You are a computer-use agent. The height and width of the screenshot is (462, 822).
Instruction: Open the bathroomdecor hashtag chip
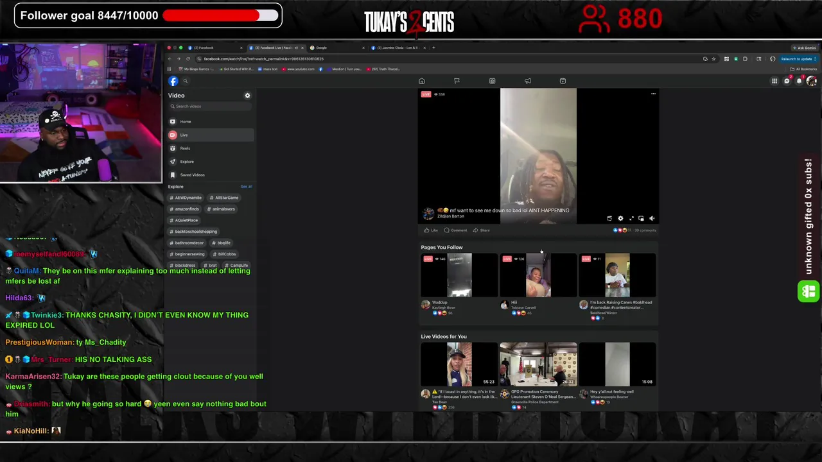[x=187, y=243]
